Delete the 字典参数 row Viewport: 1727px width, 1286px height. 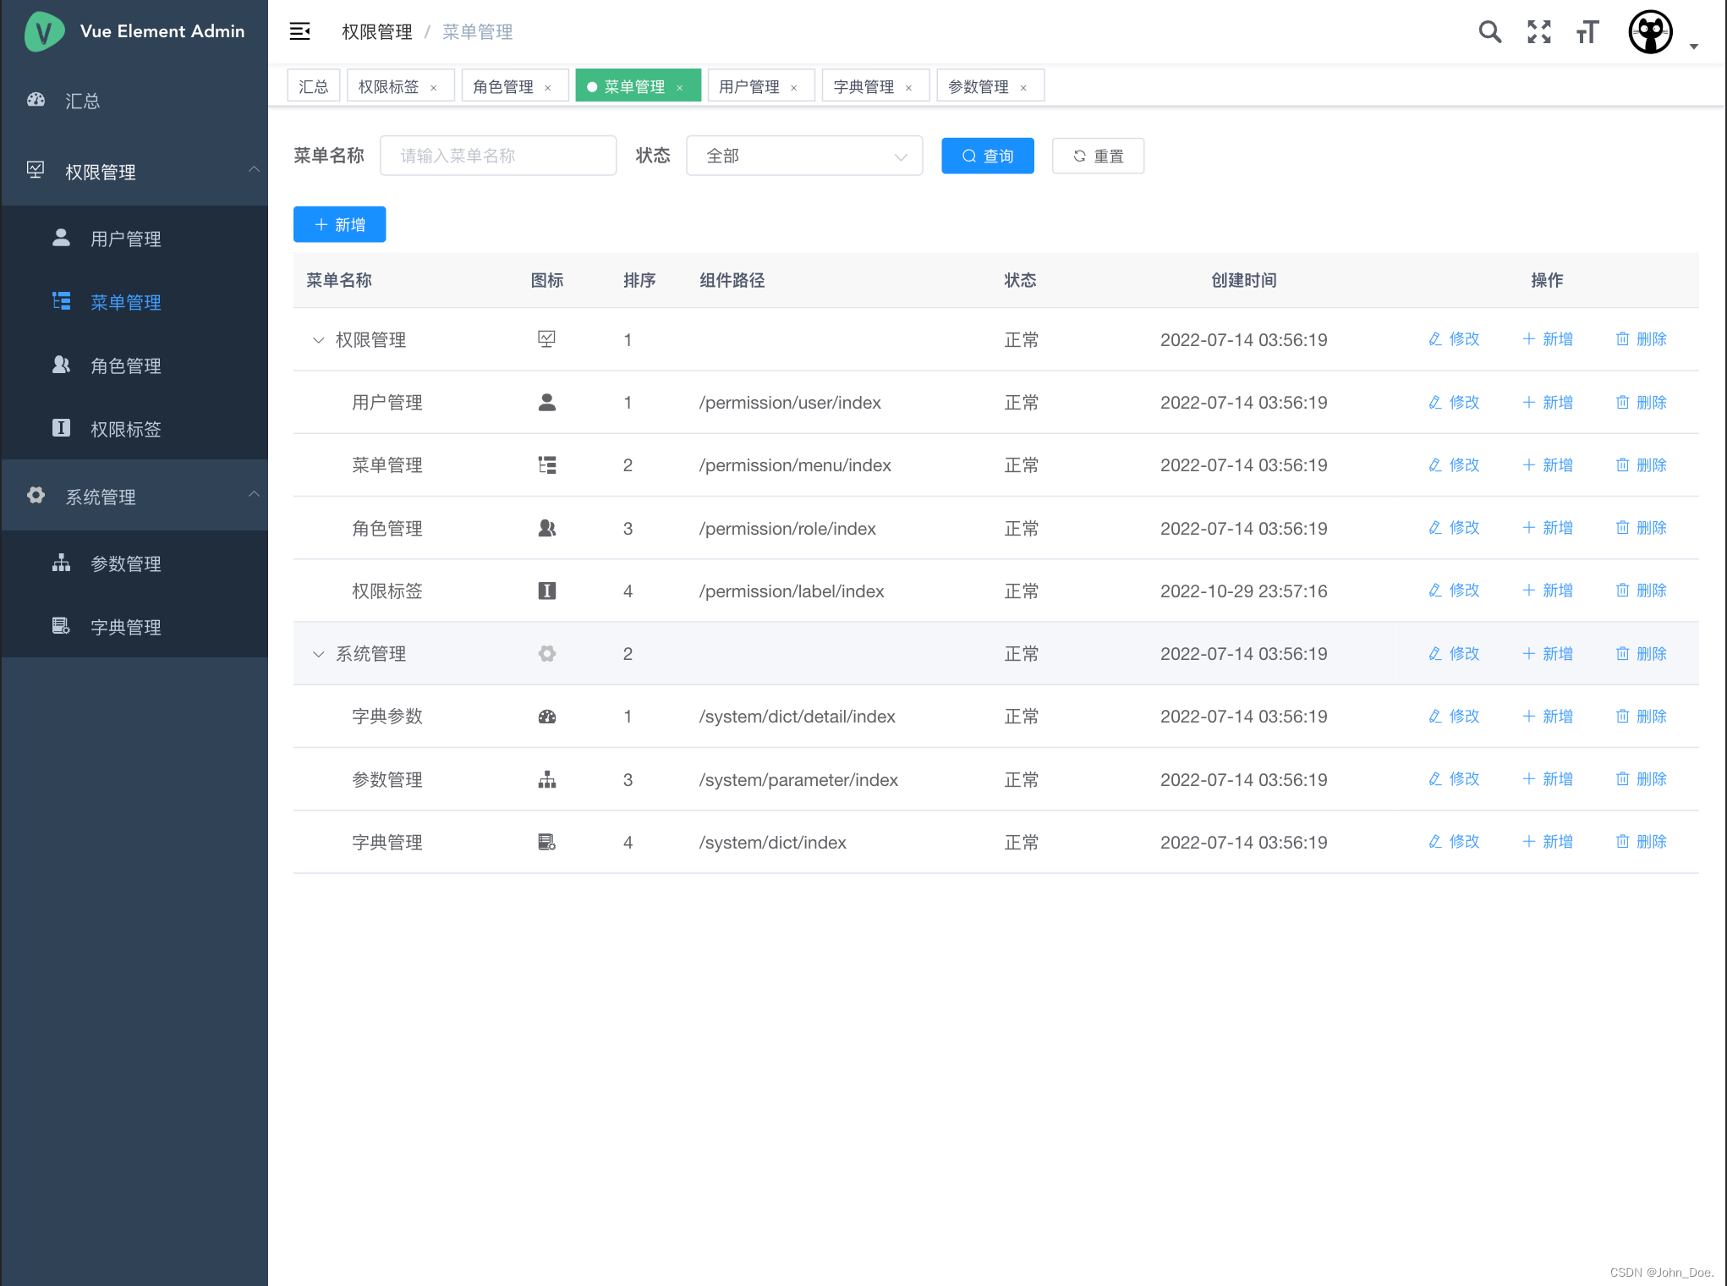[1641, 717]
